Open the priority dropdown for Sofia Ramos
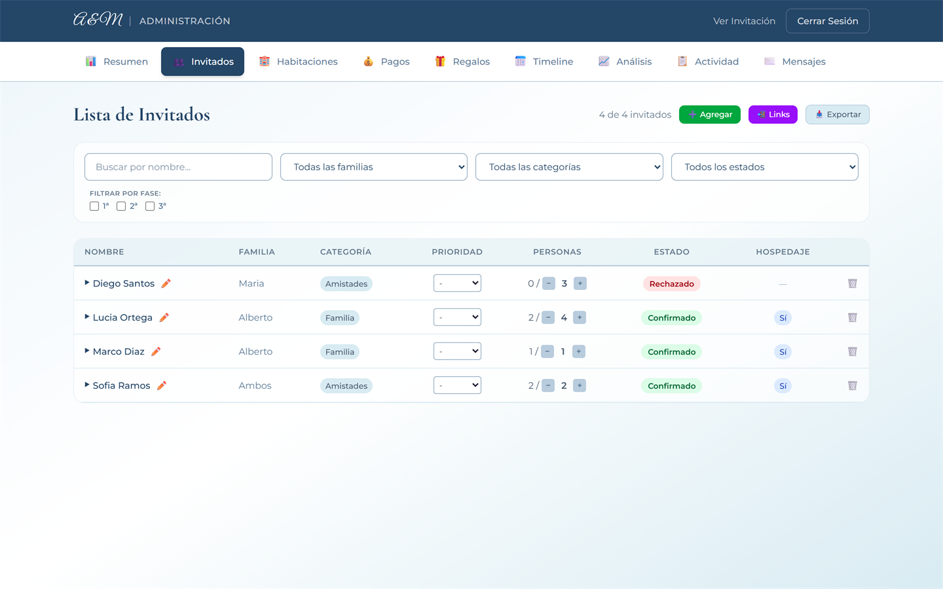Viewport: 943px width, 589px height. (457, 385)
